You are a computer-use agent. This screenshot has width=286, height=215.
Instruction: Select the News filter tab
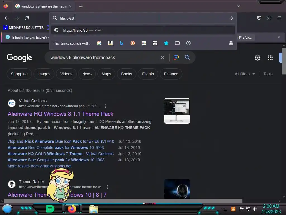[87, 74]
